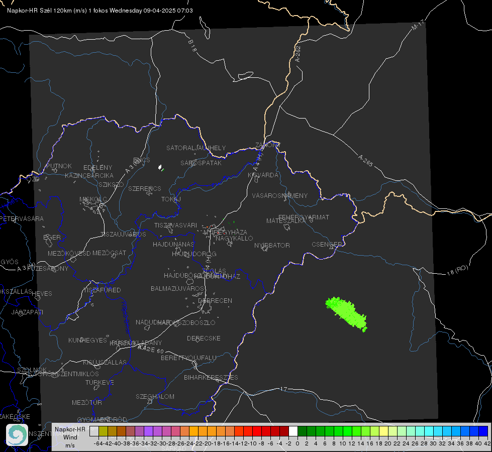Click the road number 17 label
Screen dimensions: 492x452
283,389
